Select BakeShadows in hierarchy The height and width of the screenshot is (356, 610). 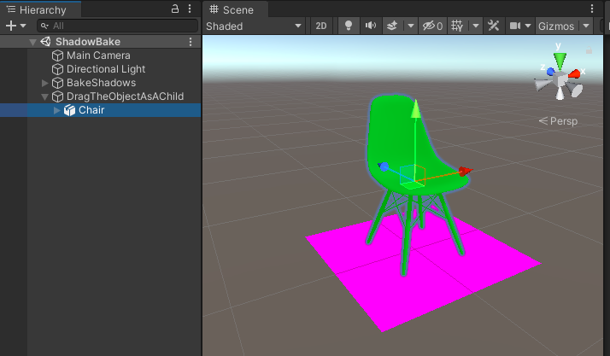(x=101, y=83)
